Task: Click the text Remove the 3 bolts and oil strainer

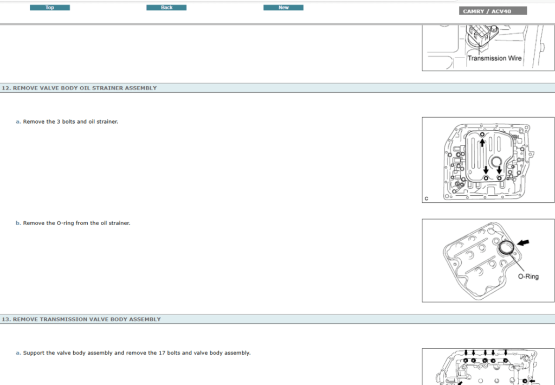Action: 70,121
